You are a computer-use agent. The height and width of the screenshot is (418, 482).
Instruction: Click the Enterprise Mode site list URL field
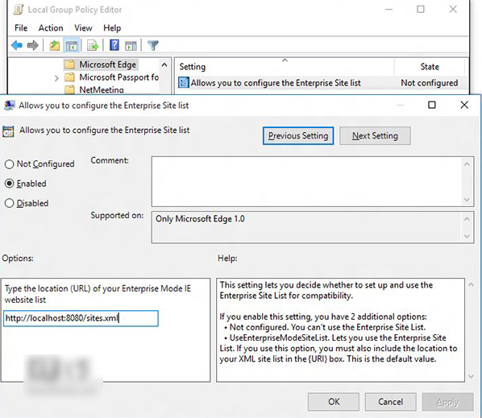[x=81, y=318]
